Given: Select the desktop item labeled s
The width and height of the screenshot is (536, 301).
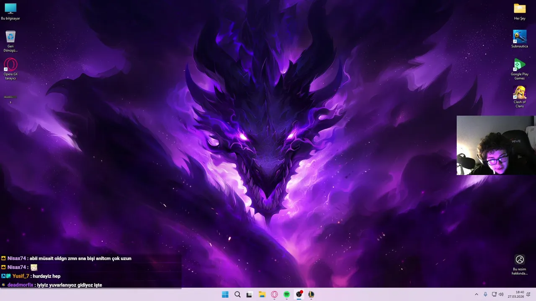Looking at the screenshot, I should click(x=10, y=99).
